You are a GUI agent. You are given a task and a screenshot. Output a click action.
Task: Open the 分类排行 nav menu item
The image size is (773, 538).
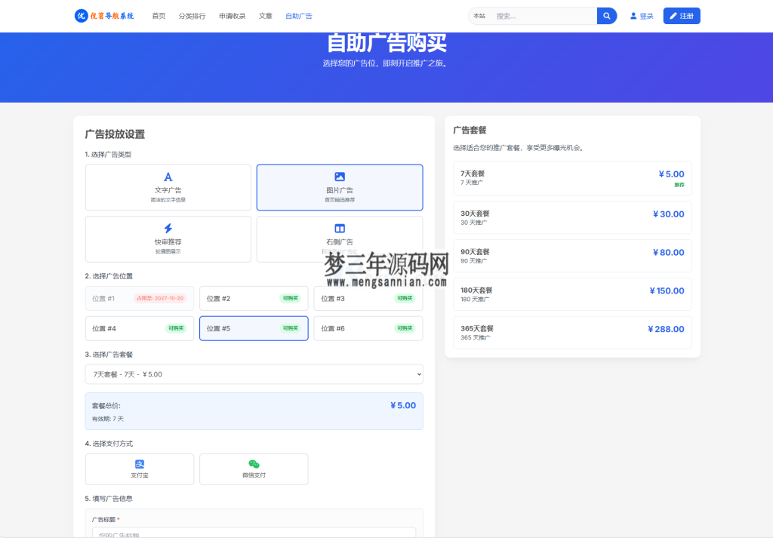pyautogui.click(x=192, y=15)
